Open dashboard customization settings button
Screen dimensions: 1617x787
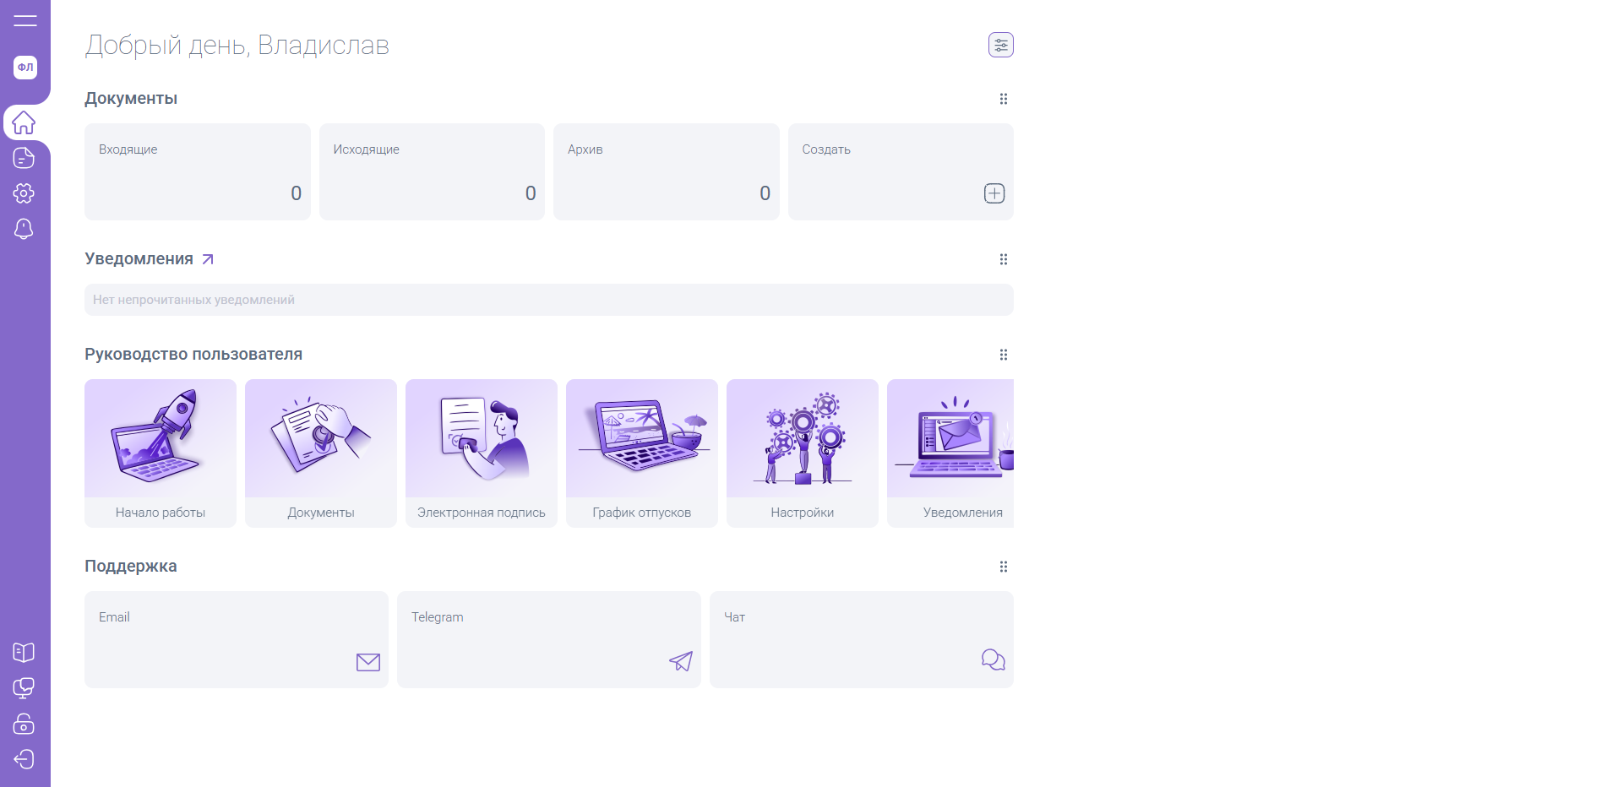click(x=1000, y=45)
